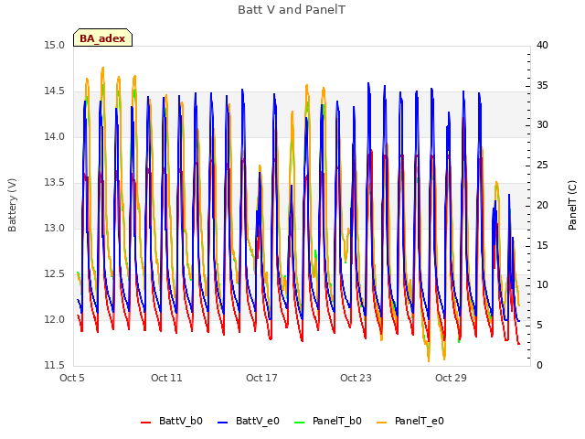The image size is (585, 439).
Task: Select the Oct 29 date tick label
Action: [451, 378]
